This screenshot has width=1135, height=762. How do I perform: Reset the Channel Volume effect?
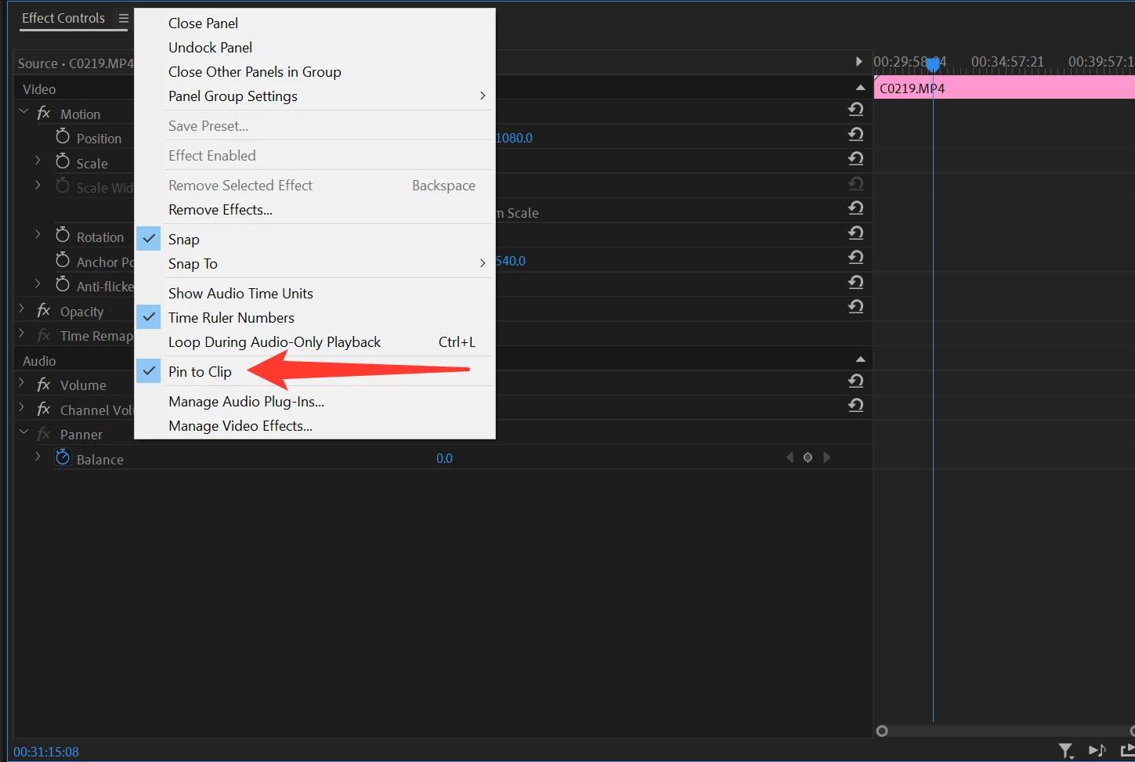(856, 405)
